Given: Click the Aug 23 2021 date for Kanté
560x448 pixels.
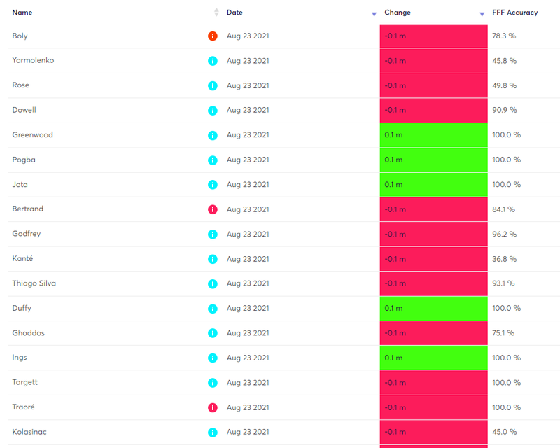Looking at the screenshot, I should coord(248,259).
